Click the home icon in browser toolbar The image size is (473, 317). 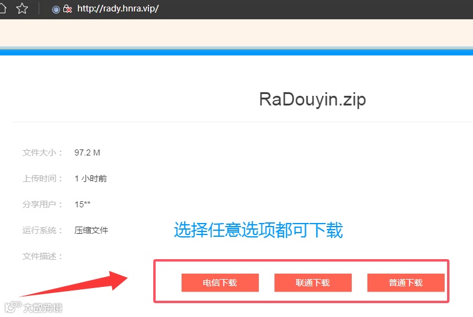point(2,8)
